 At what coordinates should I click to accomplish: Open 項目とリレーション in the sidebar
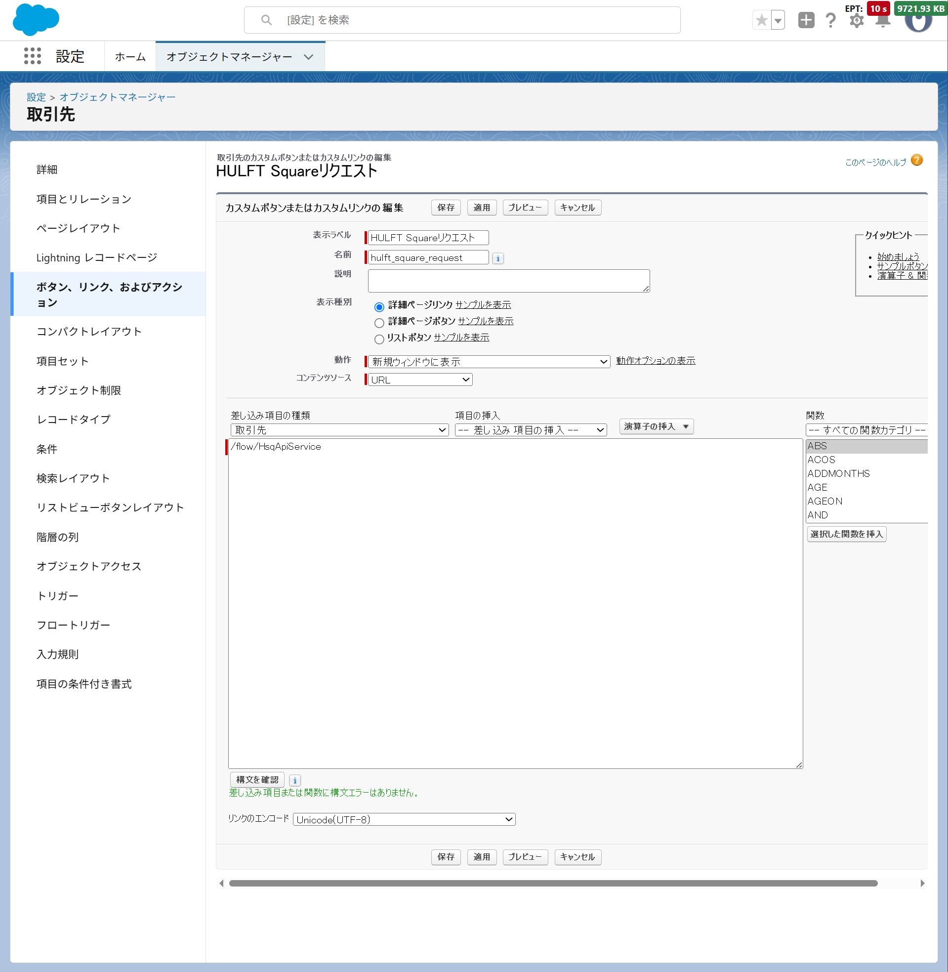(x=84, y=199)
